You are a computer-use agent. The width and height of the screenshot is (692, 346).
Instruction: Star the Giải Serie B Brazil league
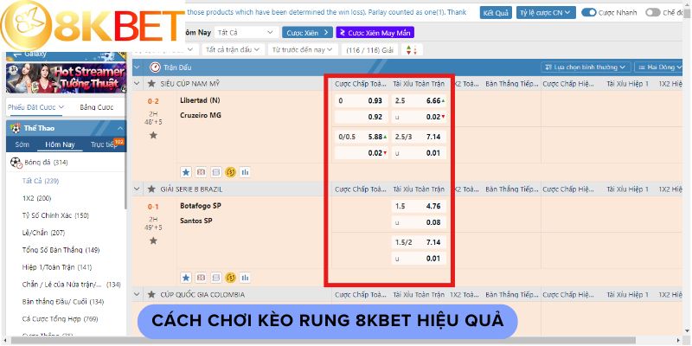tap(151, 189)
